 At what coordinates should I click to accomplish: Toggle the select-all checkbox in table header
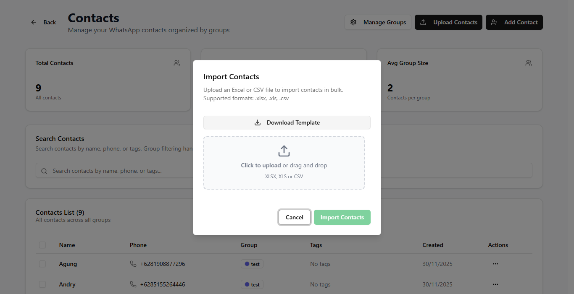coord(42,245)
